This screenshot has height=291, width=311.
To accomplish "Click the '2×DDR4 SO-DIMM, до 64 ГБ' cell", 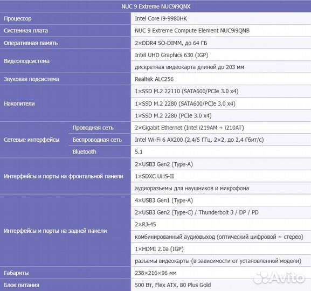I will (221, 43).
